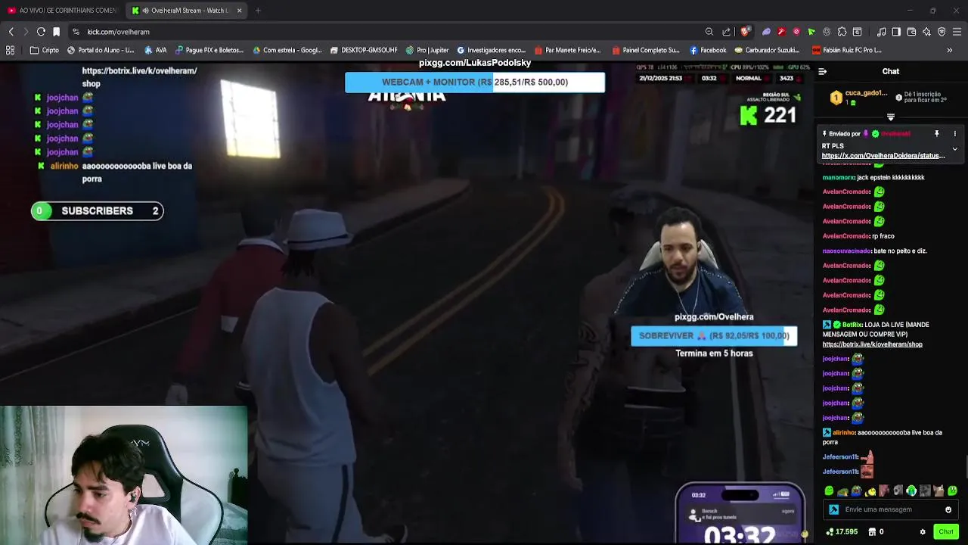968x545 pixels.
Task: Click the SOBREVIVER donation progress bar
Action: (x=714, y=335)
